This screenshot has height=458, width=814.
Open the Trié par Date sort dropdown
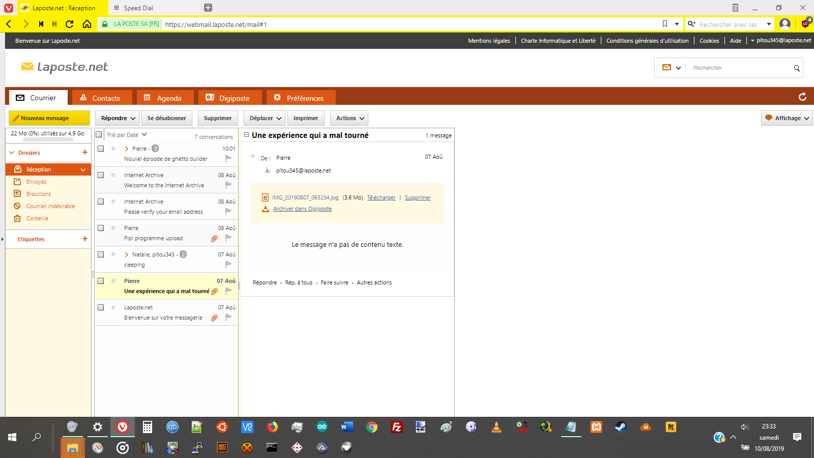click(127, 135)
